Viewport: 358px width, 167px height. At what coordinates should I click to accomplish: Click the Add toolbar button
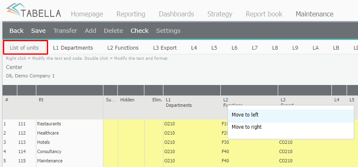click(90, 31)
